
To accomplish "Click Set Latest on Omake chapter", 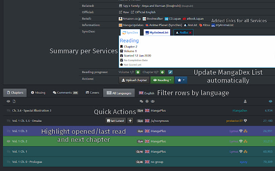I will pyautogui.click(x=115, y=121).
